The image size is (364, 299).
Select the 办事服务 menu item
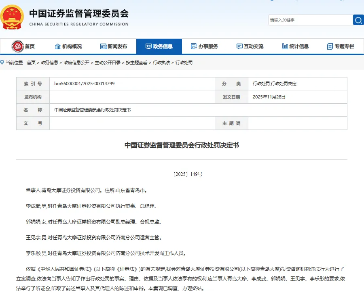tap(208, 46)
